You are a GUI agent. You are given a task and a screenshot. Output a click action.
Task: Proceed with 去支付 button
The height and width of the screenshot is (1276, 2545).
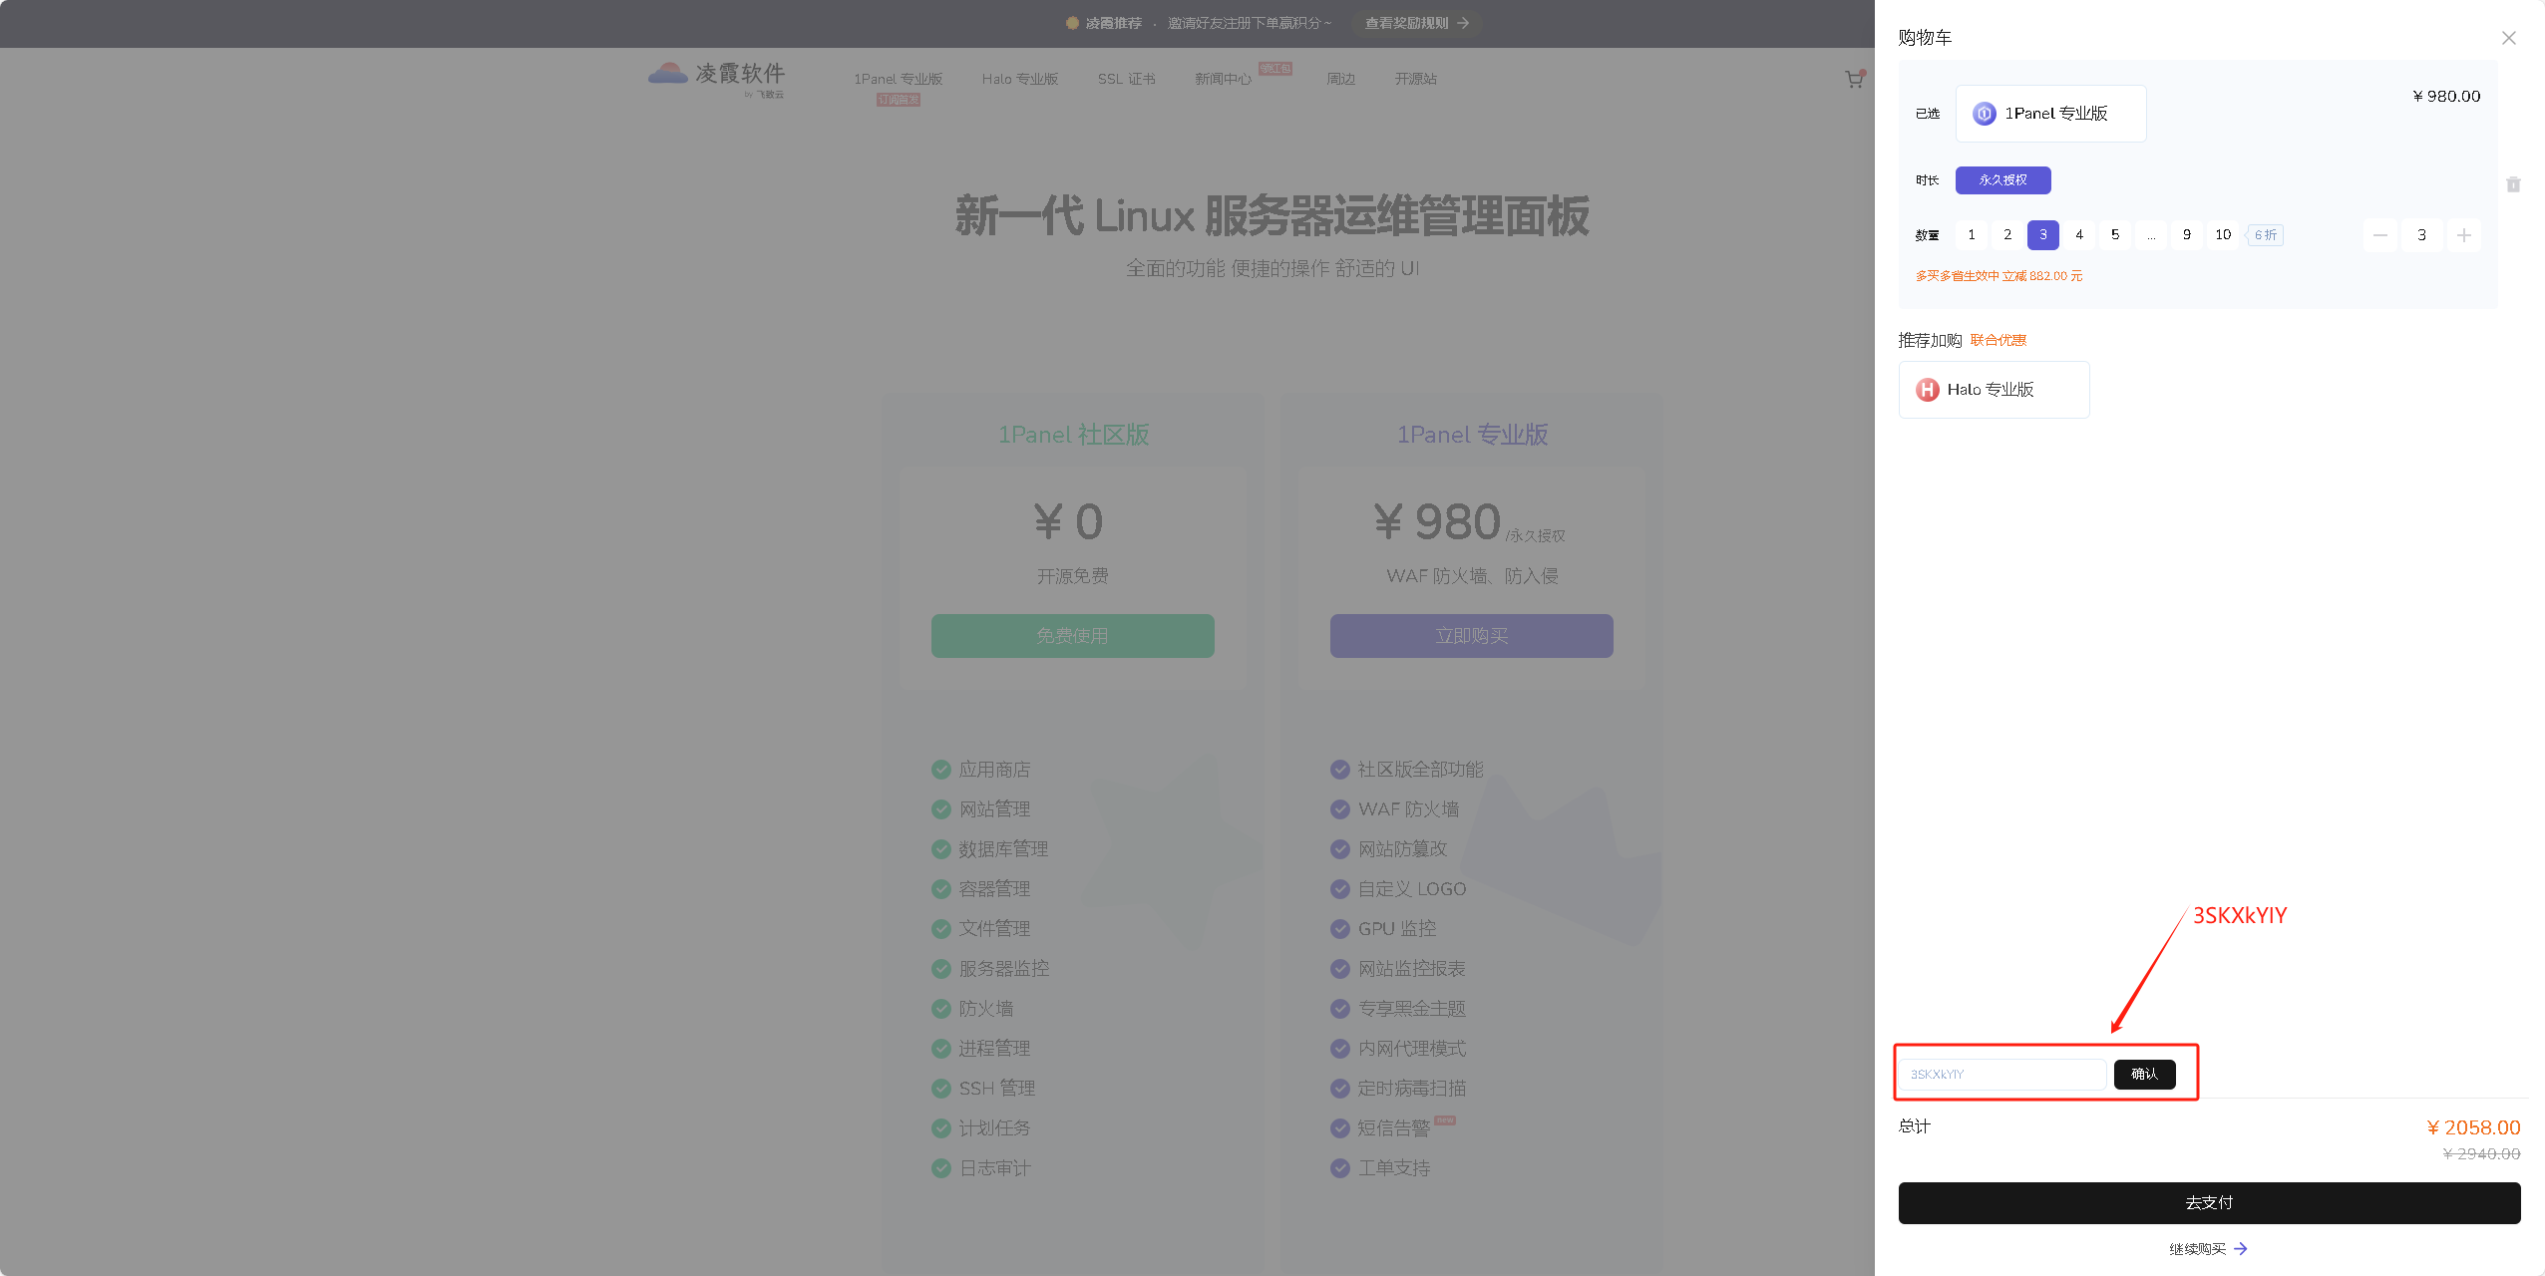click(2209, 1203)
